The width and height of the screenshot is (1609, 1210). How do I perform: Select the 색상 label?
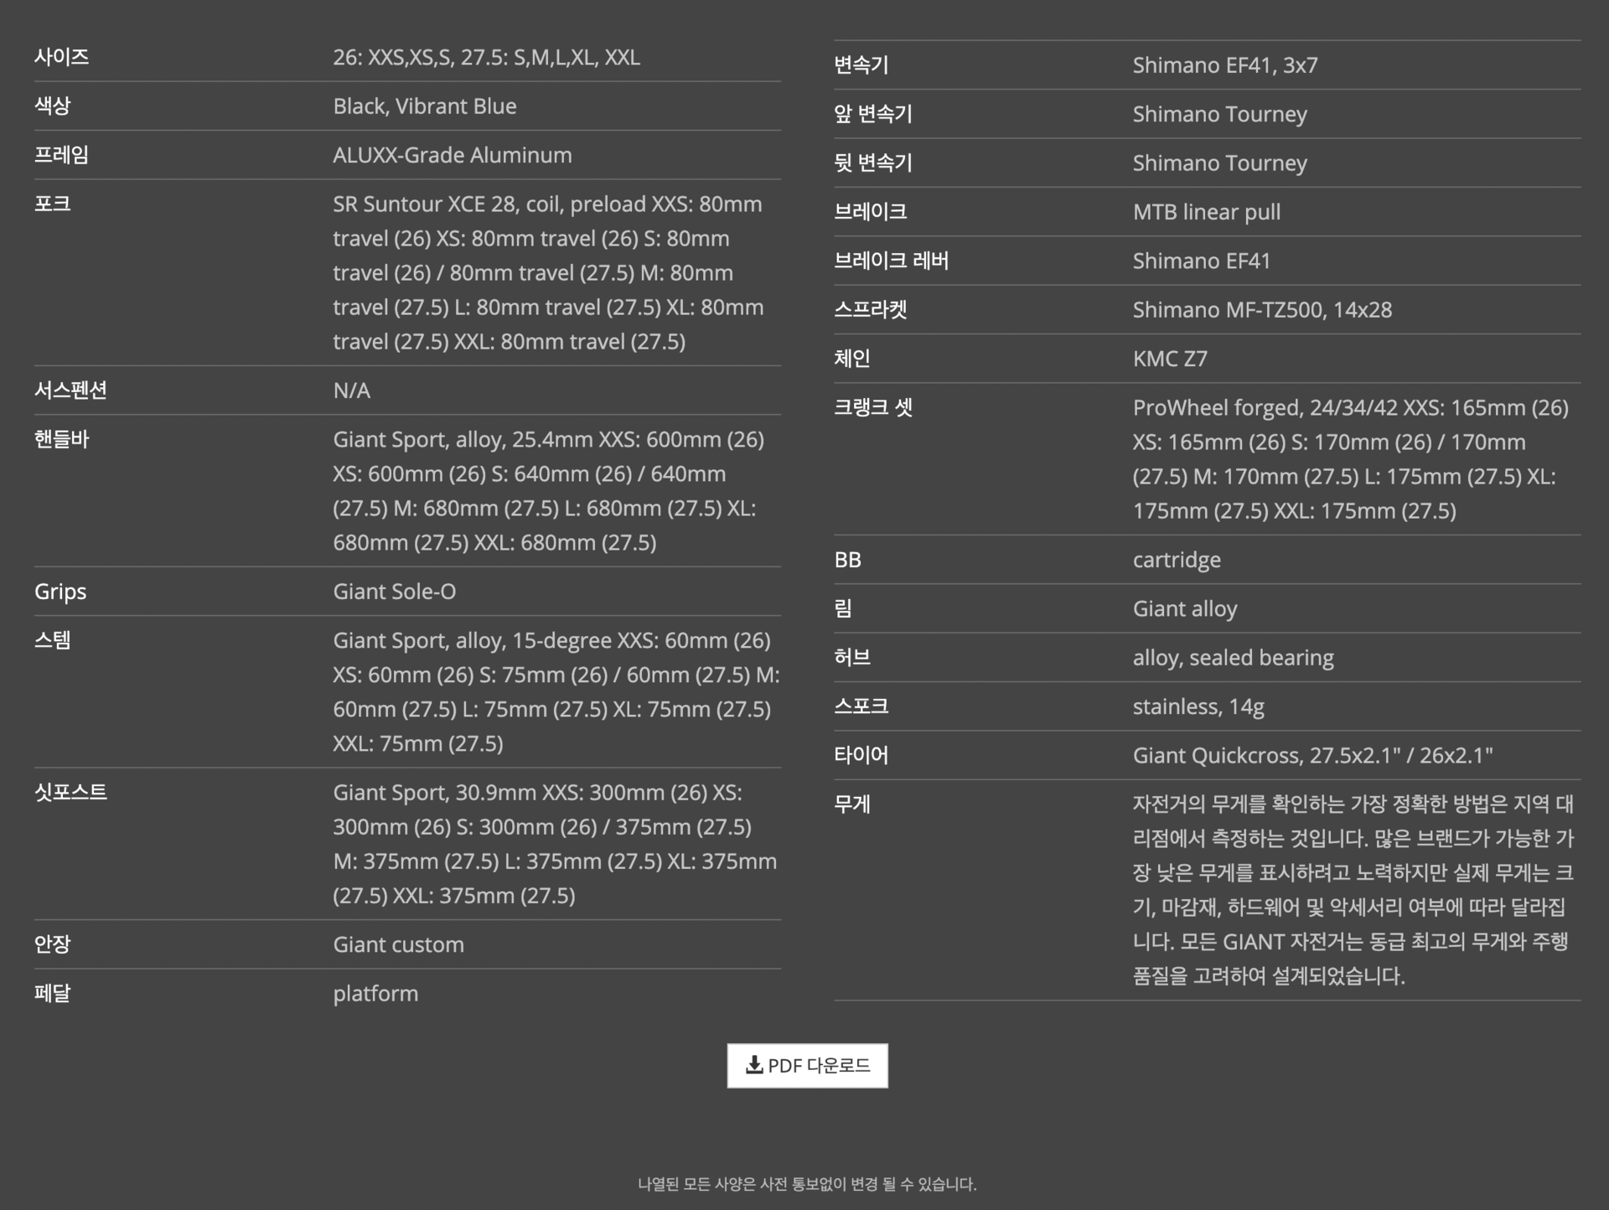pos(52,106)
